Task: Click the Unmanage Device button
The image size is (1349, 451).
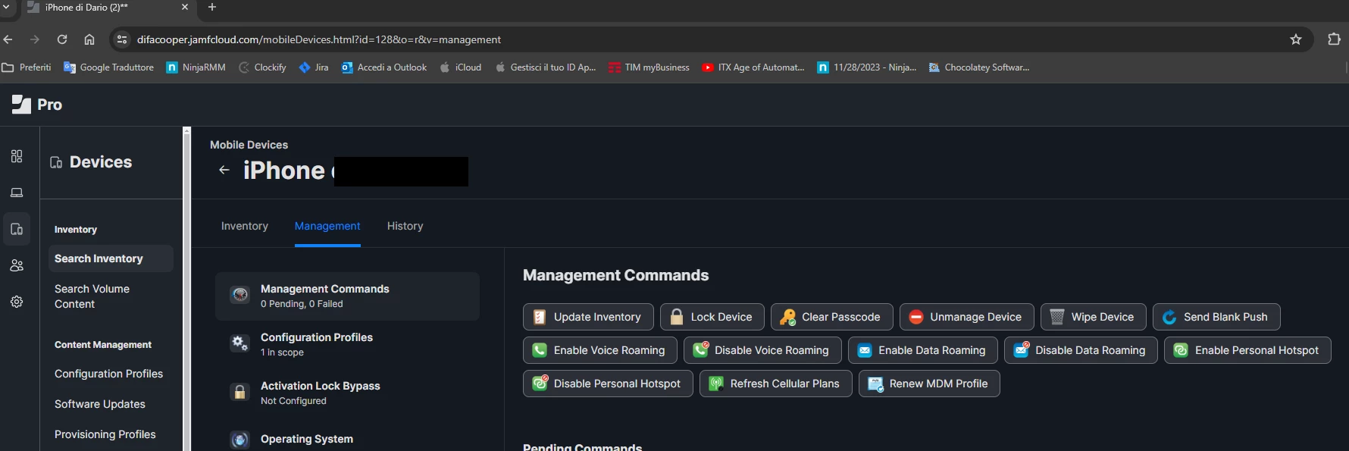Action: 966,317
